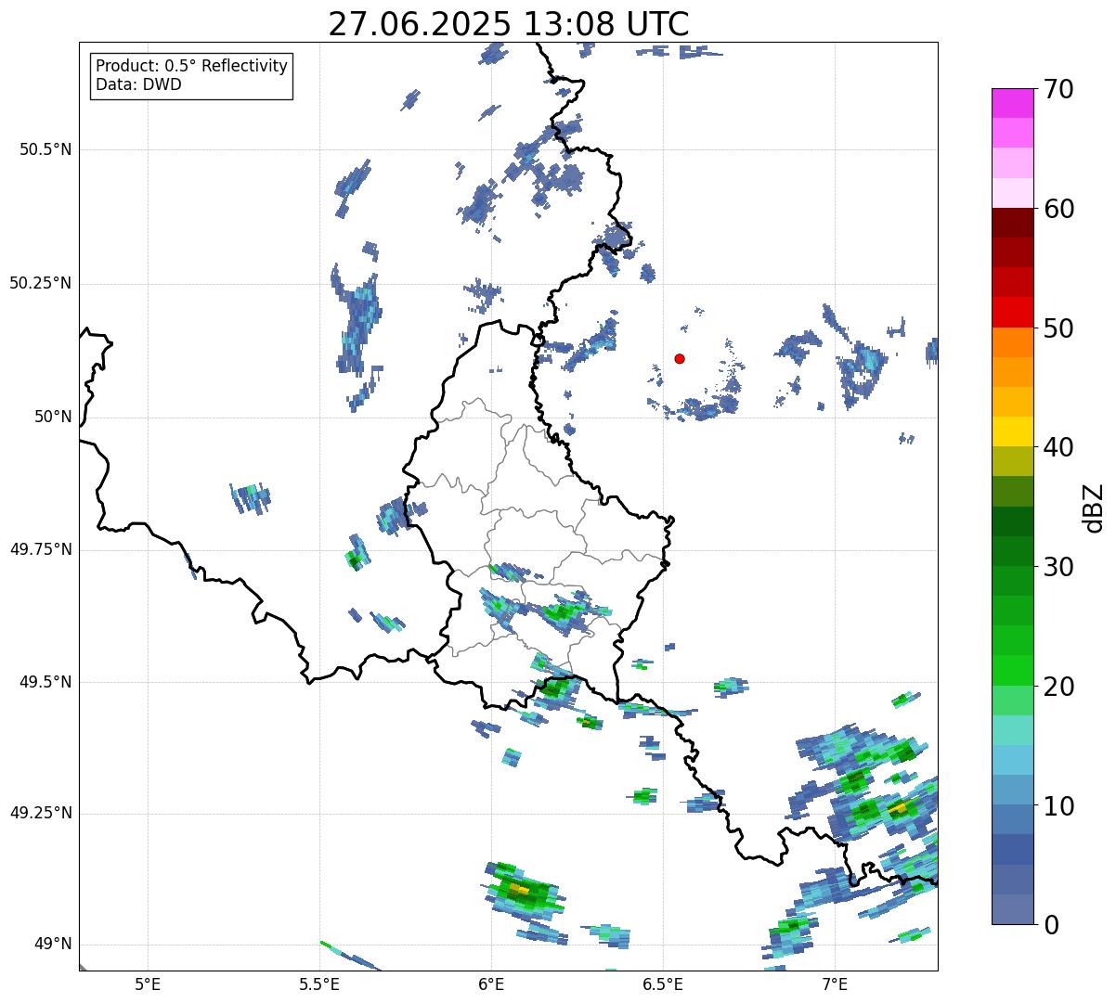Screen dimensions: 1116x1003
Task: Click the longitude label 5°E
Action: click(x=148, y=984)
